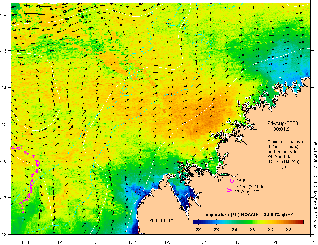Click the color bar tick label '27'
Viewport: 318px width, 245px height.
tap(288, 230)
